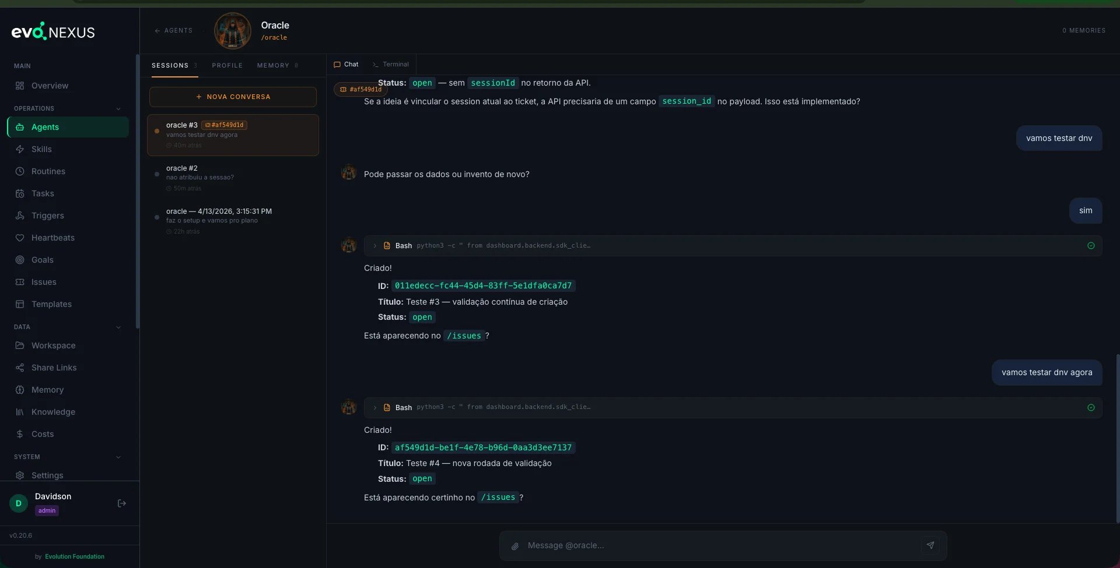This screenshot has height=568, width=1120.
Task: Open Costs via its dollar icon
Action: pyautogui.click(x=20, y=434)
